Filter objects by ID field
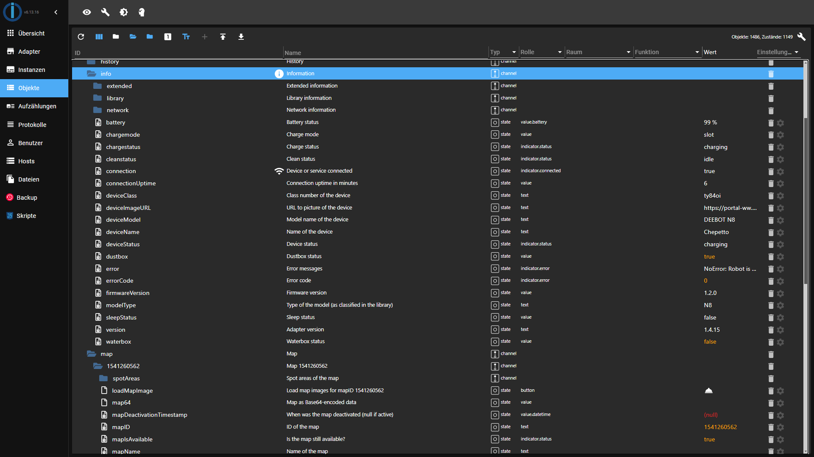 coord(178,53)
